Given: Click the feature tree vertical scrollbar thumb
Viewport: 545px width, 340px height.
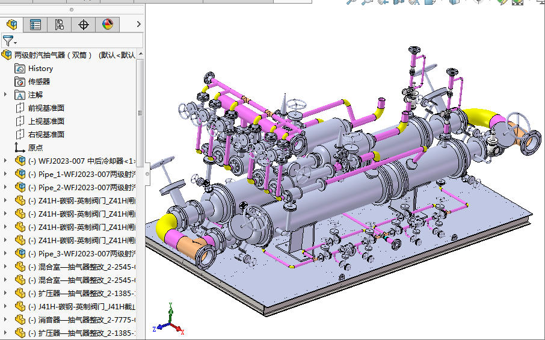Looking at the screenshot, I should [x=140, y=113].
